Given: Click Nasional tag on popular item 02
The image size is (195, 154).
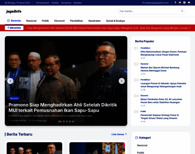Looking at the screenshot, I should pos(144,64).
